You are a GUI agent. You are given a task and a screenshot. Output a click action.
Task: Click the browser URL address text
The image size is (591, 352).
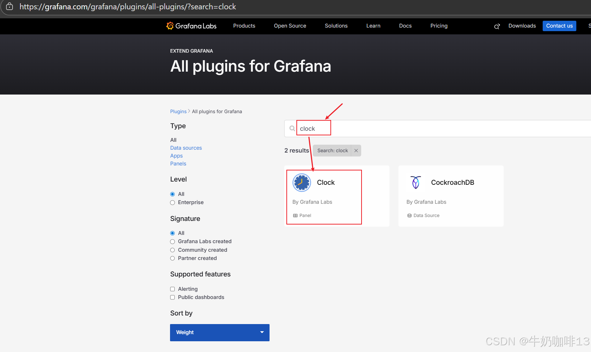click(x=128, y=6)
